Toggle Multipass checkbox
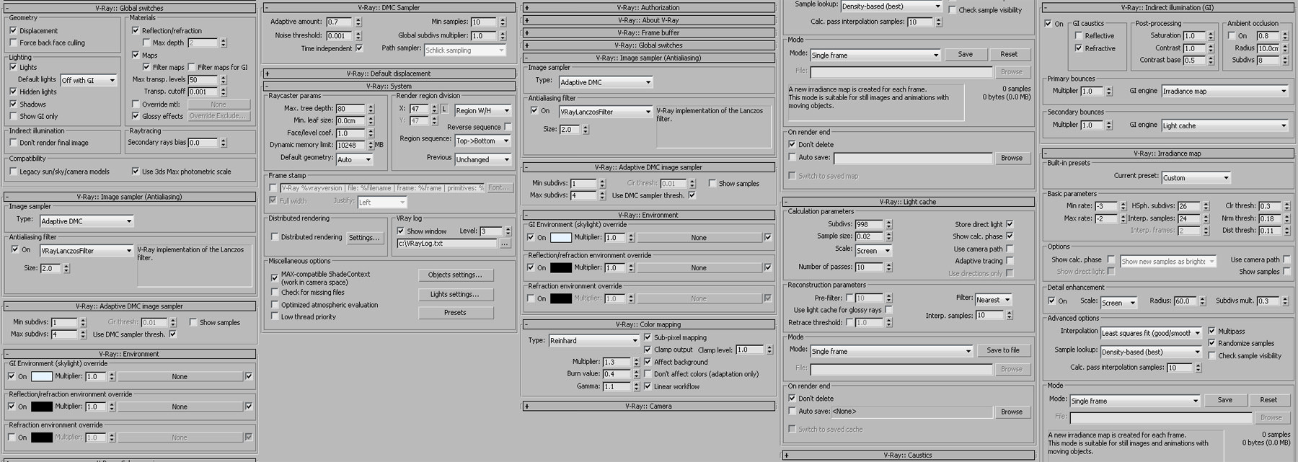The height and width of the screenshot is (462, 1298). [1212, 331]
